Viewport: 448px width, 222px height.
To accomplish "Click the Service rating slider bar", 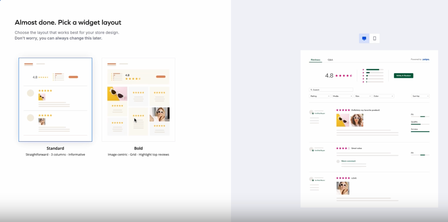I will pyautogui.click(x=420, y=131).
